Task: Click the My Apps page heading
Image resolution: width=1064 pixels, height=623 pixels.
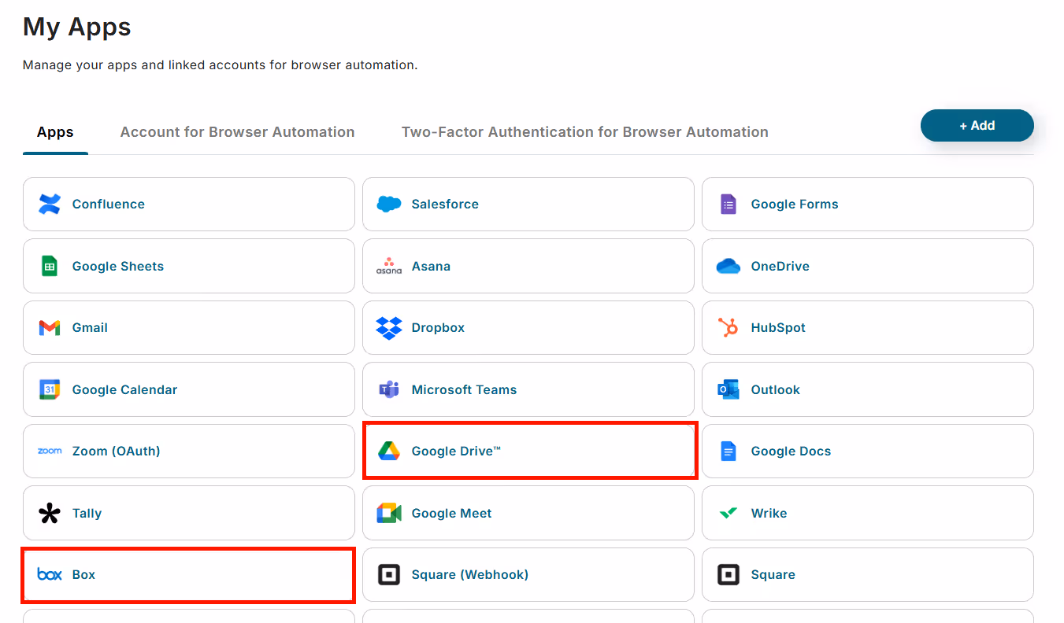Action: tap(77, 27)
